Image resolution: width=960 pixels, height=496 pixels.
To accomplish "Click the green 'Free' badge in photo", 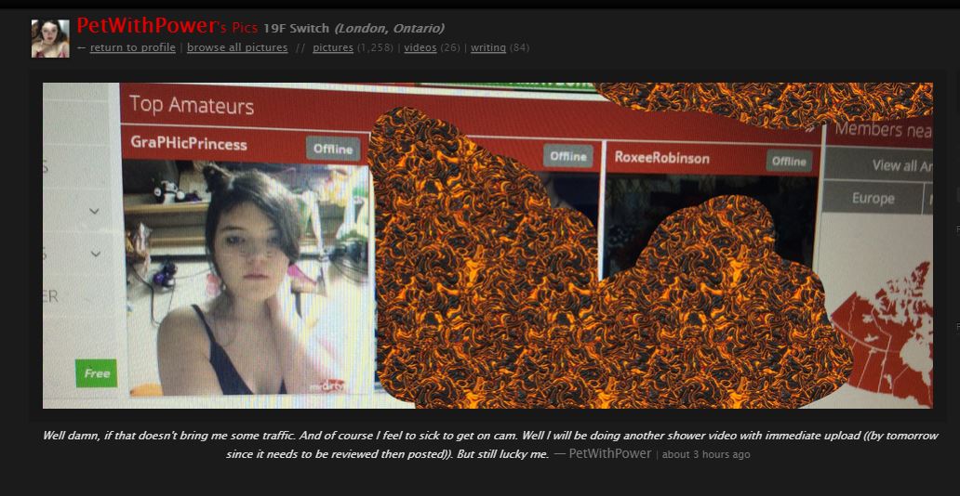I will [x=96, y=373].
